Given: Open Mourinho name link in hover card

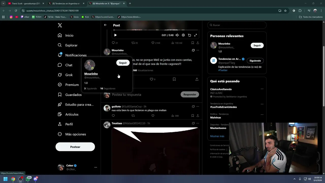Looking at the screenshot, I should click(x=91, y=74).
